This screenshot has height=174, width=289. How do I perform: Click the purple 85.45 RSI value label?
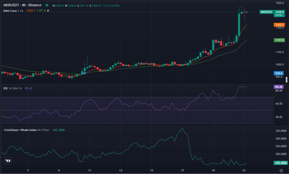point(279,87)
